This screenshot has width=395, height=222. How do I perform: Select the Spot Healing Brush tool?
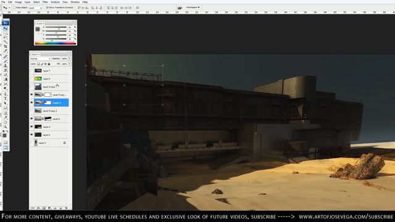pyautogui.click(x=6, y=56)
